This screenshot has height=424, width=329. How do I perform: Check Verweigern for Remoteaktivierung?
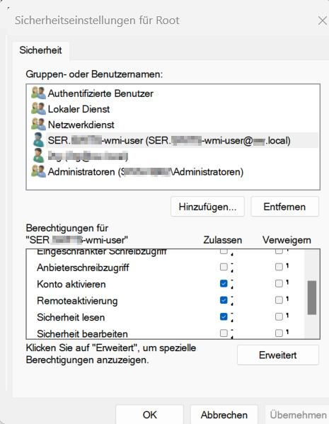point(279,300)
